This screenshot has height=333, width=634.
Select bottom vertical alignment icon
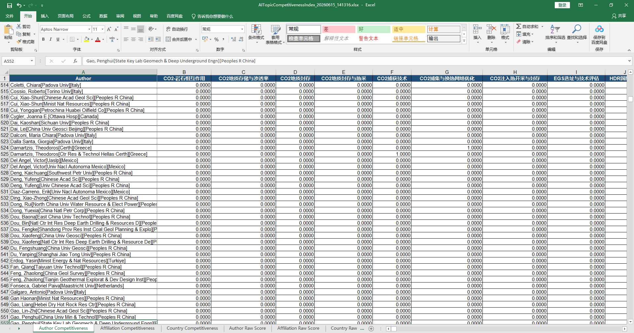tap(141, 29)
